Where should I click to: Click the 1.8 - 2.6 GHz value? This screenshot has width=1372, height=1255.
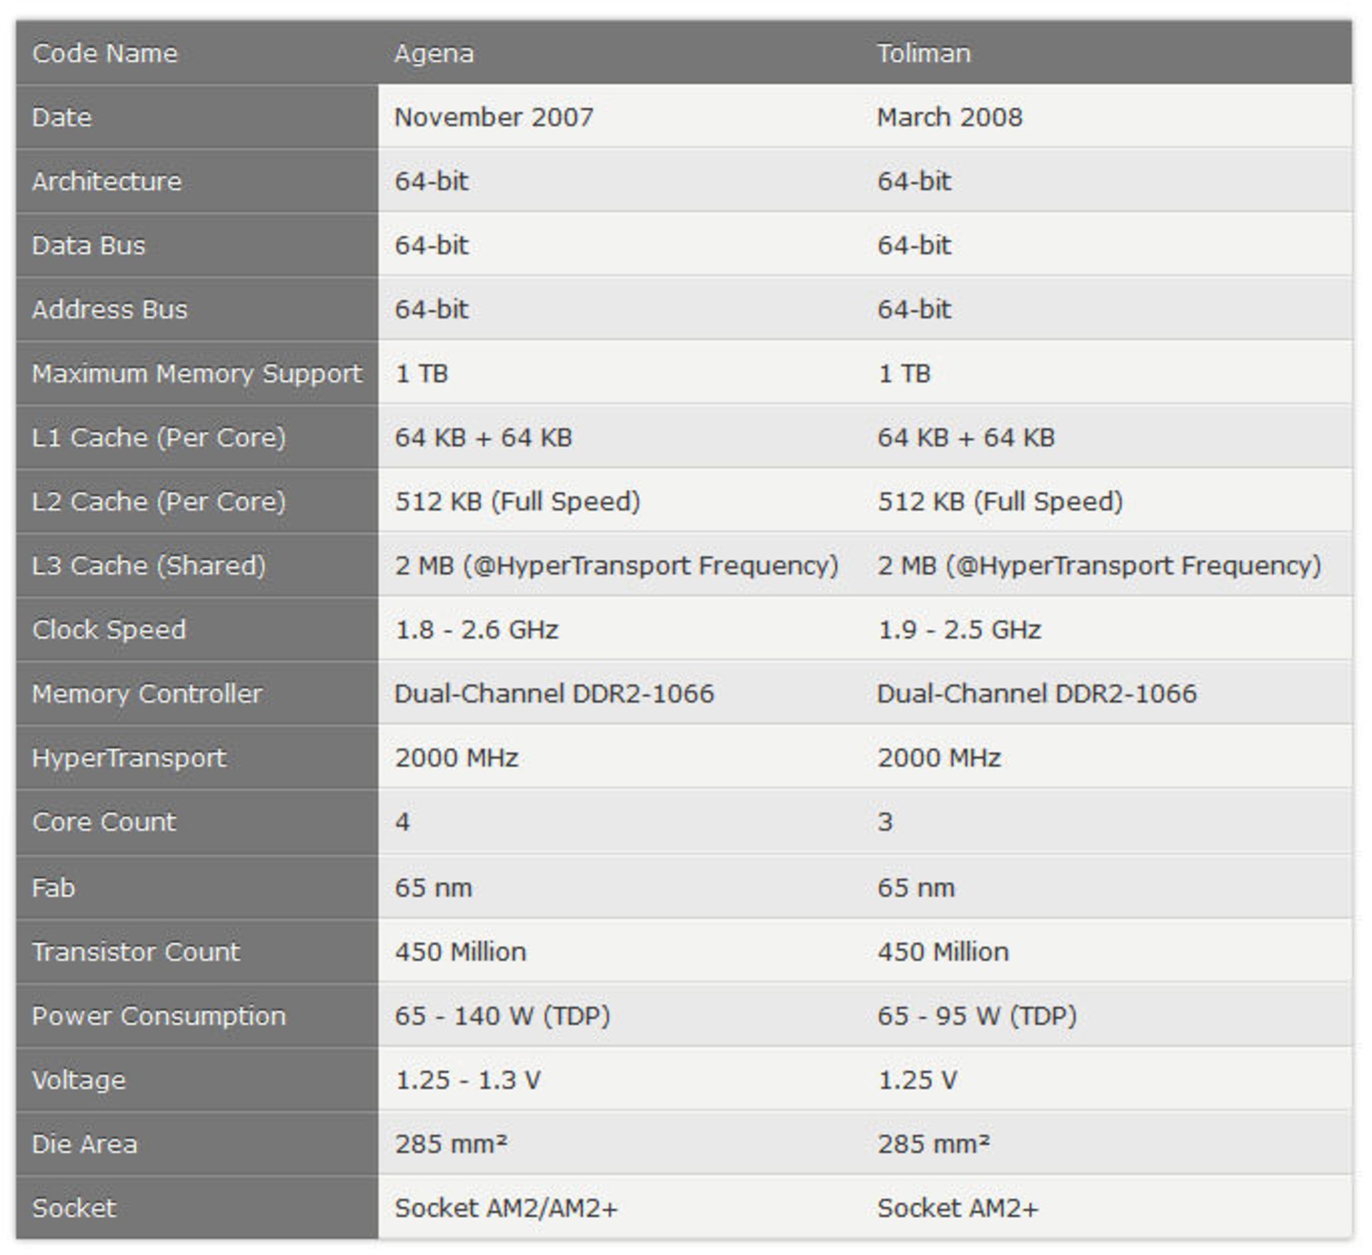pos(477,630)
